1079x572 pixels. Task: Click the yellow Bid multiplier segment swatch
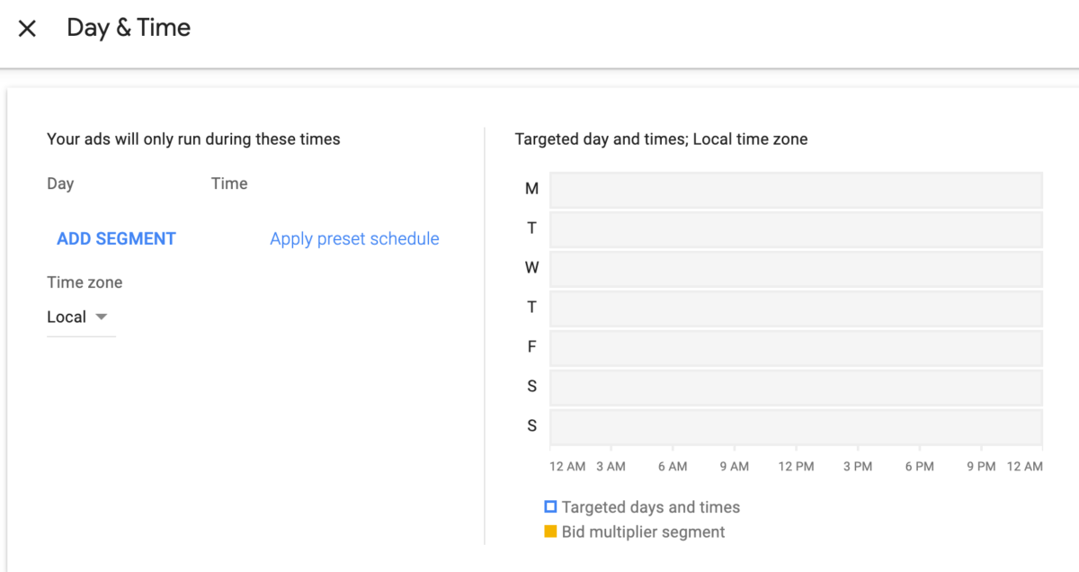(550, 532)
